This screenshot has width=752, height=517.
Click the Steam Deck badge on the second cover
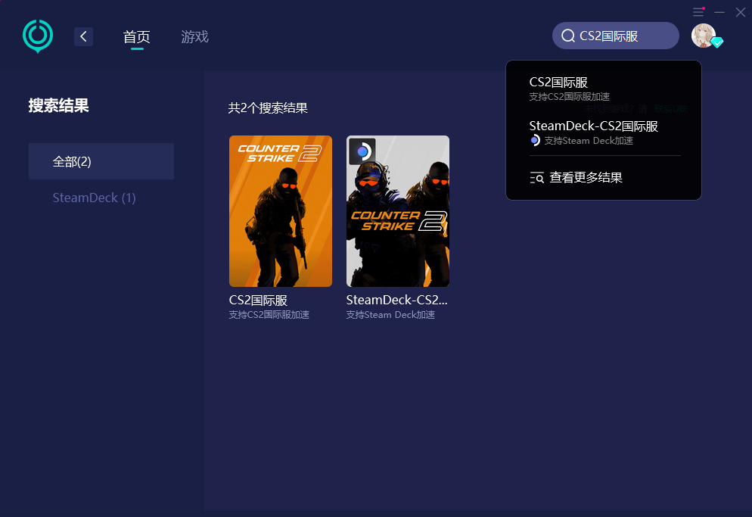362,151
